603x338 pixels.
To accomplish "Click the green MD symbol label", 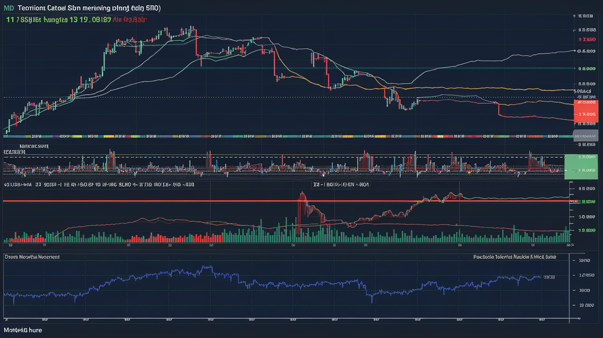I will click(8, 8).
